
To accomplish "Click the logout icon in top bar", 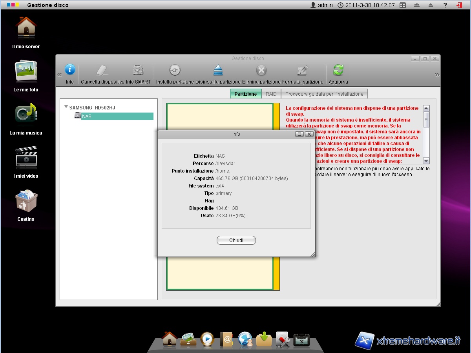I will tap(459, 5).
